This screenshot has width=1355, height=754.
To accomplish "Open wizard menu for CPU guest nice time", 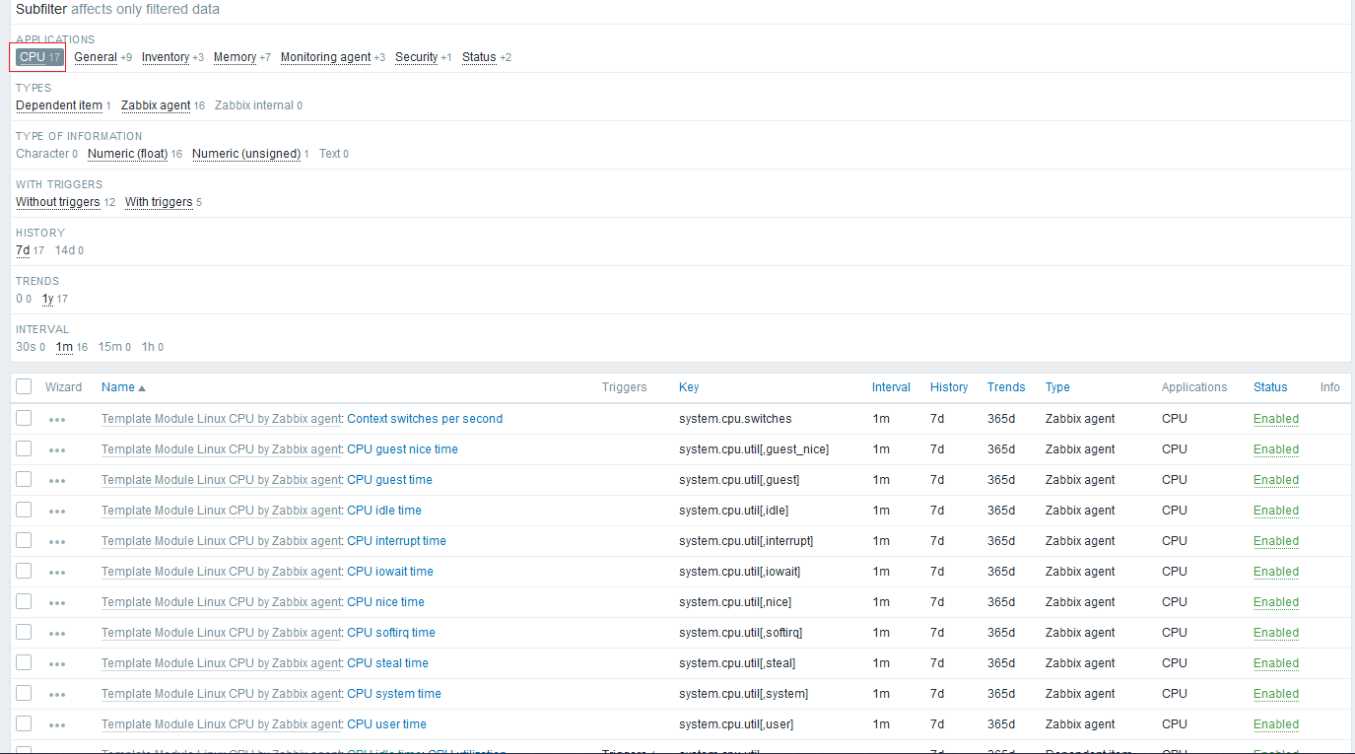I will (x=57, y=448).
